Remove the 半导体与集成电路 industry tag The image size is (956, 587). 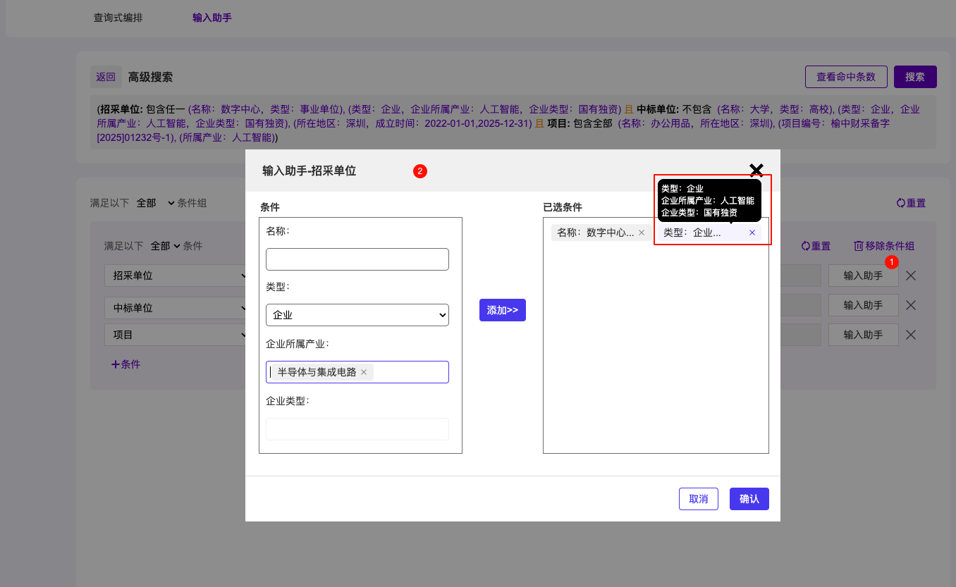coord(364,372)
